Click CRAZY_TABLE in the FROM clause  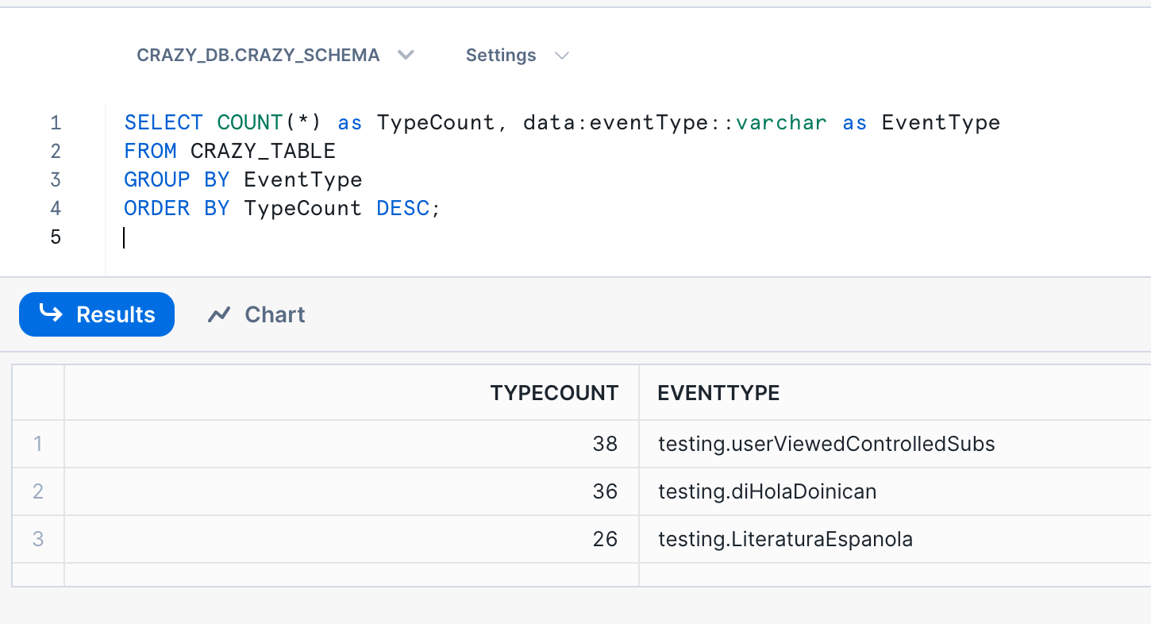(263, 152)
